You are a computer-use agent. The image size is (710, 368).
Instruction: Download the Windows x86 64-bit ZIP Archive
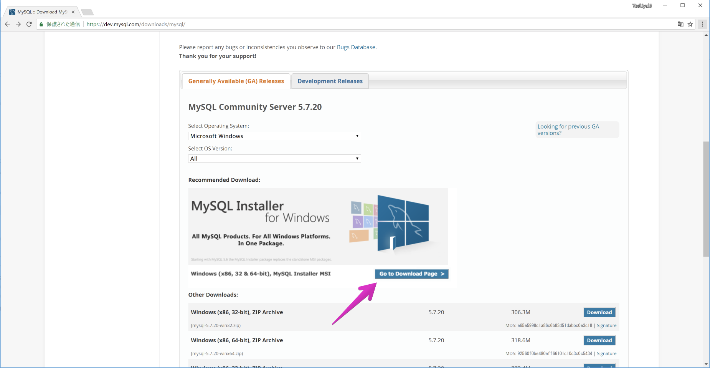tap(599, 340)
